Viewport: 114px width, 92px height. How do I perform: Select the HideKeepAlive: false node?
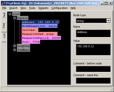40,26
